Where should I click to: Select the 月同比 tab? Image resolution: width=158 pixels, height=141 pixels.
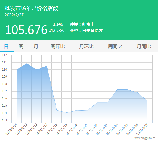144,47
